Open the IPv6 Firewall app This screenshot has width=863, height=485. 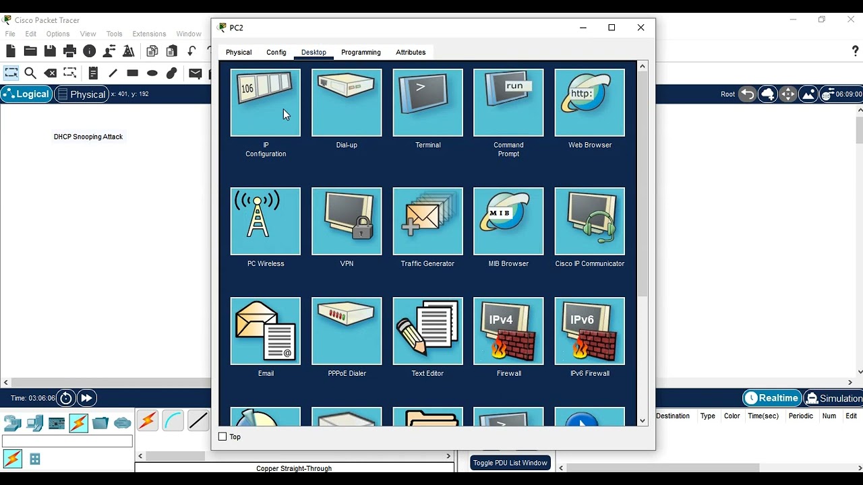coord(590,331)
